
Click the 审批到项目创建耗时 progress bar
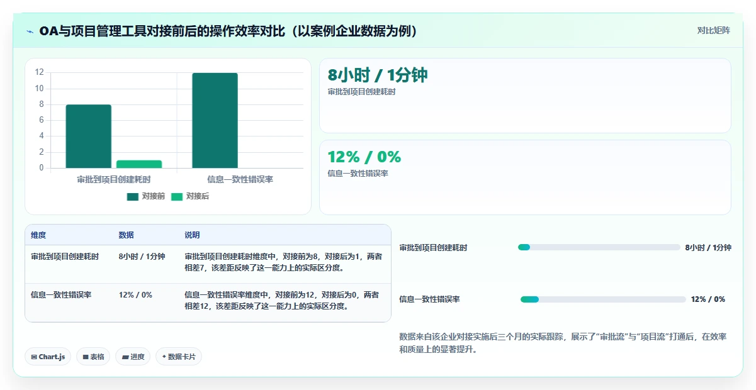tap(599, 247)
